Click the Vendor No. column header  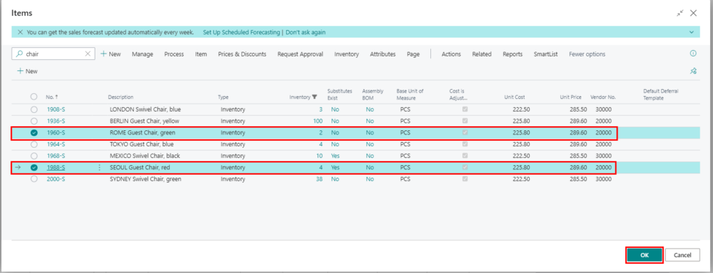pyautogui.click(x=602, y=97)
